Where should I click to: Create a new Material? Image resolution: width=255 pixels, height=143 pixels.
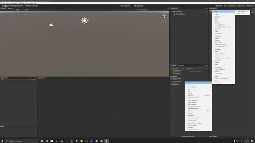click(x=223, y=39)
